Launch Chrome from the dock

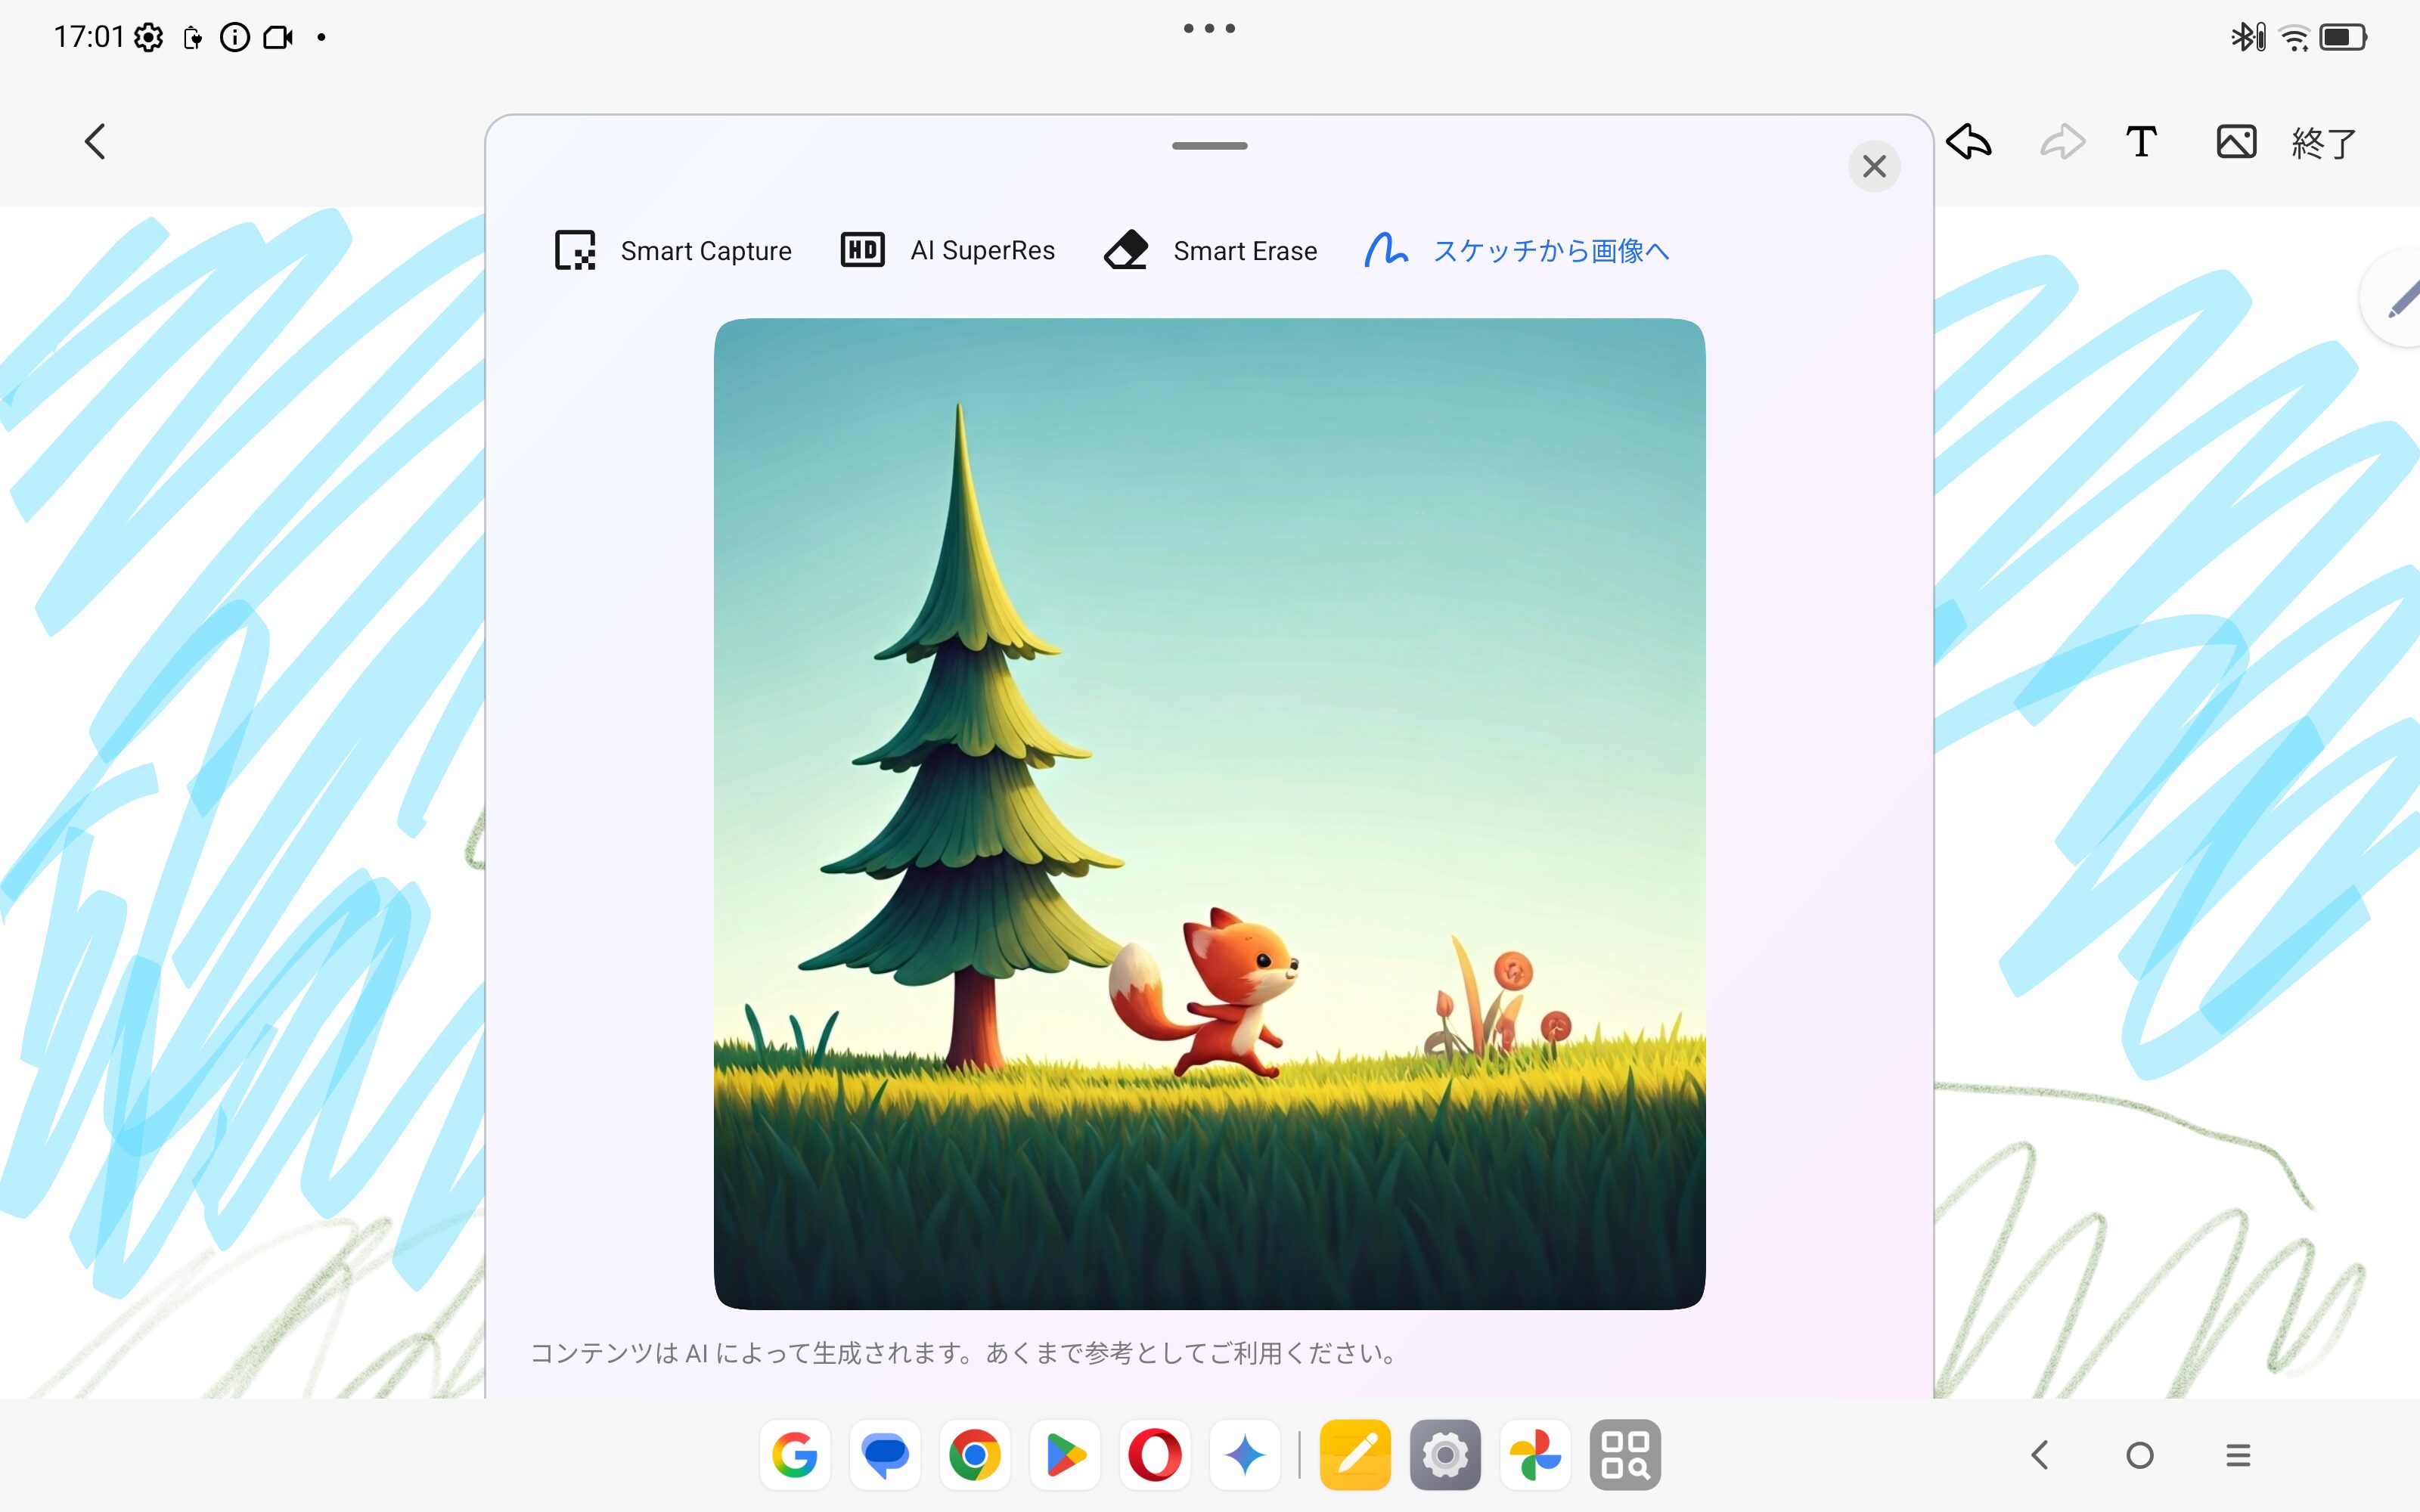click(974, 1454)
